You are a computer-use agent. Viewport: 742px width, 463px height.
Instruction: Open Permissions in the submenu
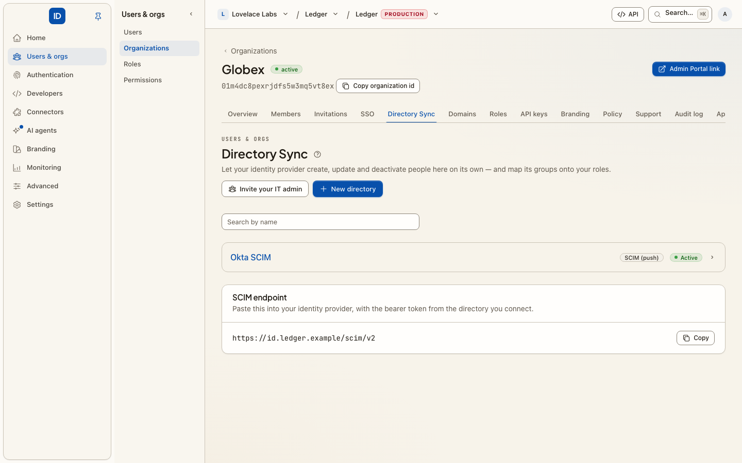tap(159, 80)
